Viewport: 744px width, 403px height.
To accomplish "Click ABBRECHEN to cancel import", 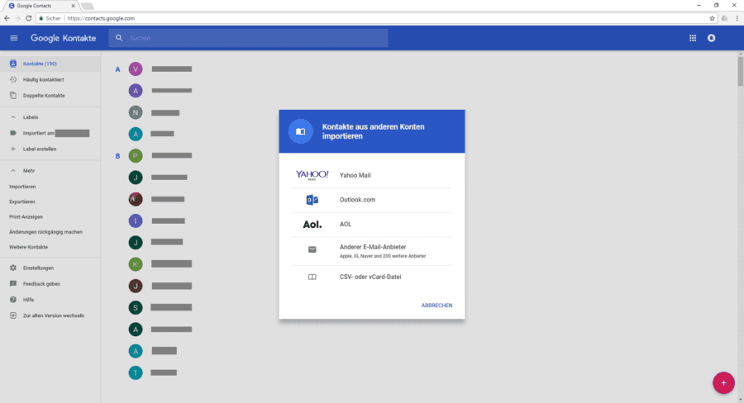I will coord(436,306).
